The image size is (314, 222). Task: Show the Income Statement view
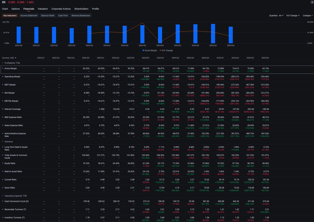pos(29,16)
